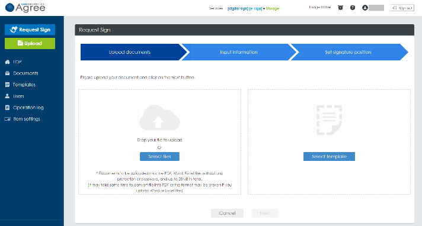Open help with the question mark icon
The height and width of the screenshot is (226, 422).
pos(353,8)
